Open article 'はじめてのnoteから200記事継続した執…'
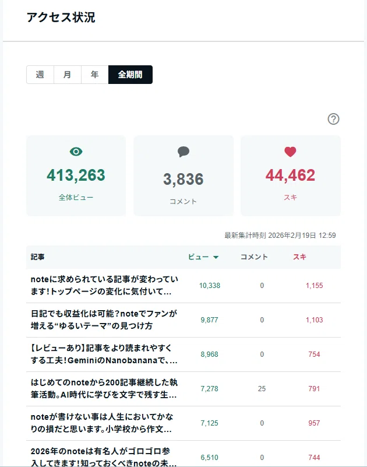The image size is (367, 467). tap(104, 388)
